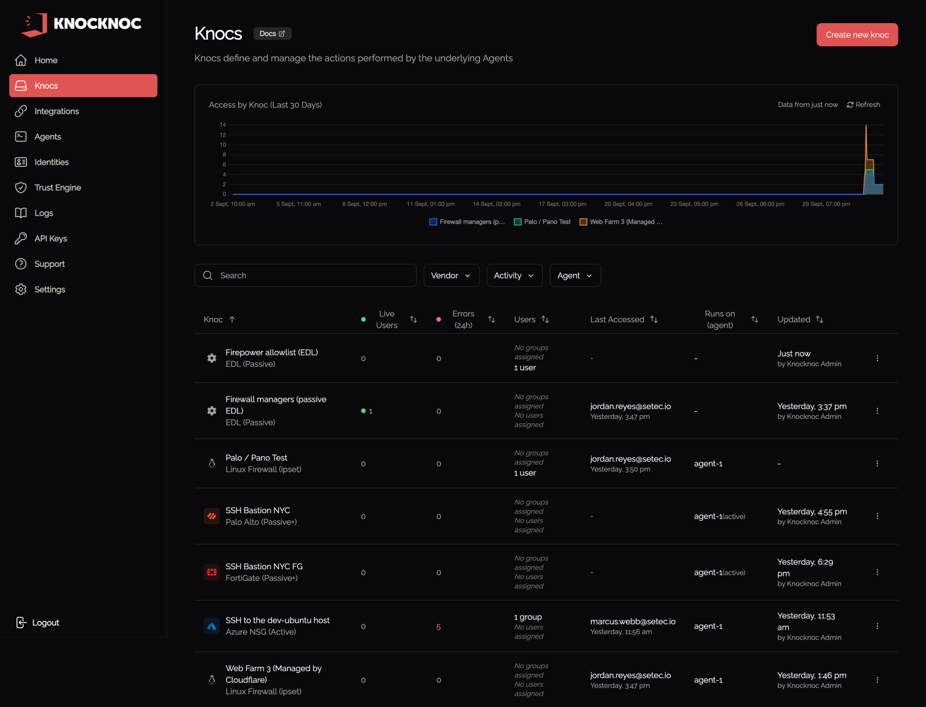Sort table by Knoc name
The image size is (926, 707).
(219, 320)
